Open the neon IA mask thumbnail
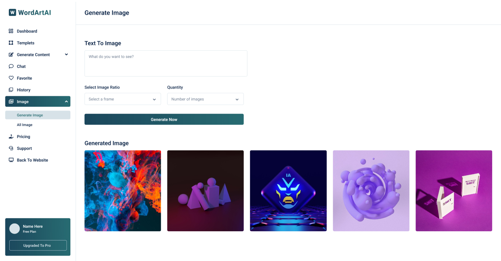The height and width of the screenshot is (261, 501). (x=288, y=191)
